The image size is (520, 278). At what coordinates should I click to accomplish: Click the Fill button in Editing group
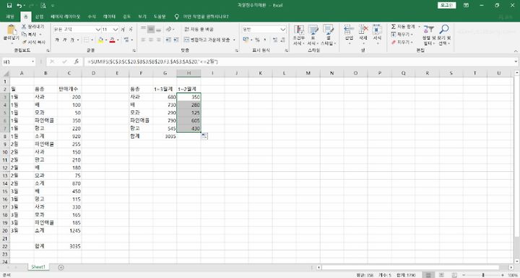coord(402,35)
